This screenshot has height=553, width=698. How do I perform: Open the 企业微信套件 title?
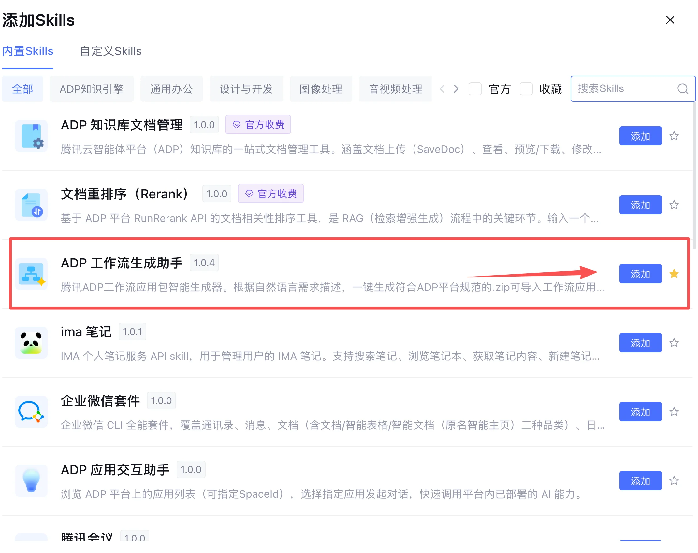[100, 401]
